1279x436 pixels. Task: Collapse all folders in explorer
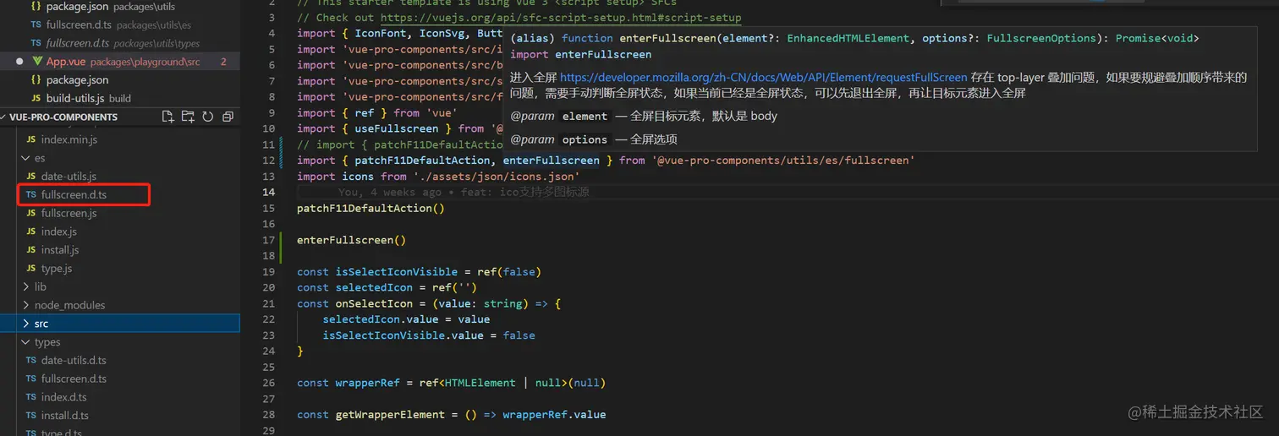pos(226,117)
